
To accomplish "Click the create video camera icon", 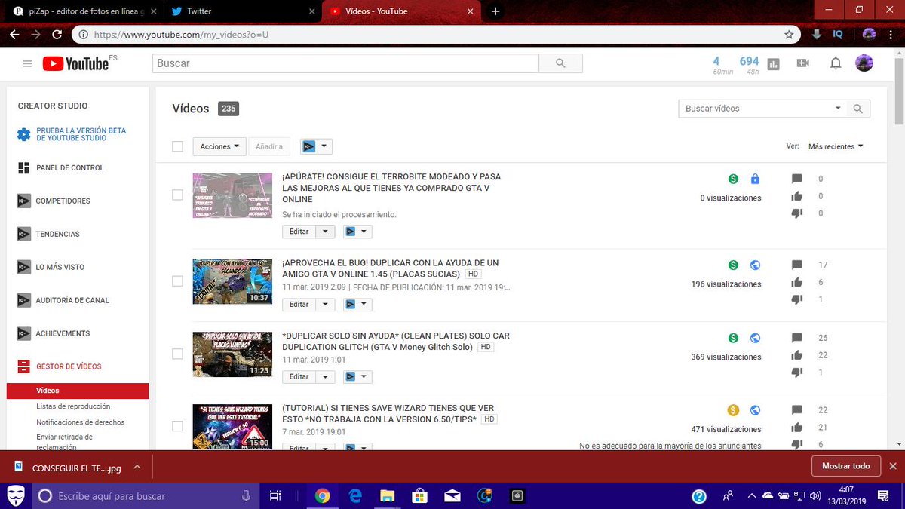I will (x=802, y=63).
